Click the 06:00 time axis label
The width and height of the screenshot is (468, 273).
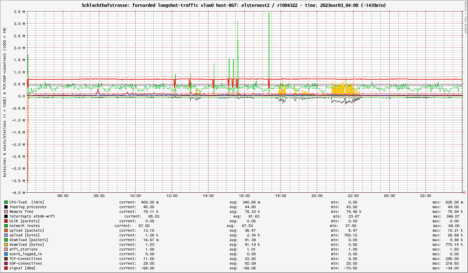tap(63, 196)
